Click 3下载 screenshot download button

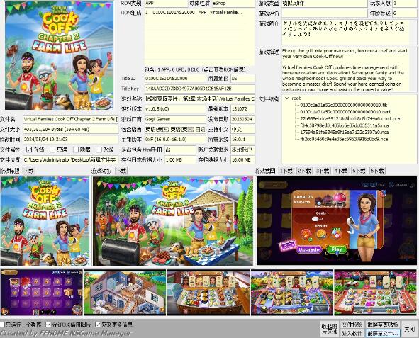[x=323, y=171]
